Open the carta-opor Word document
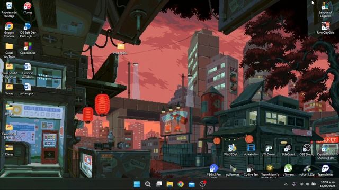The image size is (339, 190). tap(28, 89)
